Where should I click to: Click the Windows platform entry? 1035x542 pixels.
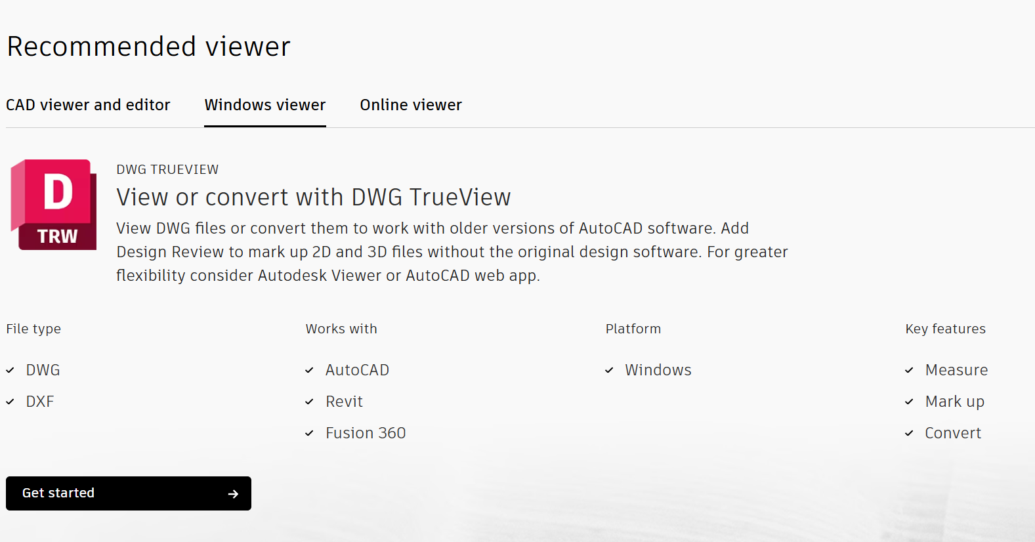pos(658,370)
